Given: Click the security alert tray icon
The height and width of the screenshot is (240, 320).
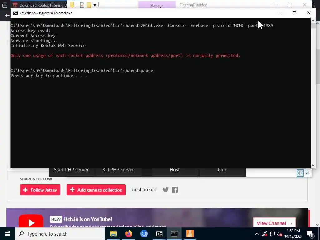Looking at the screenshot, I should click(x=264, y=234).
